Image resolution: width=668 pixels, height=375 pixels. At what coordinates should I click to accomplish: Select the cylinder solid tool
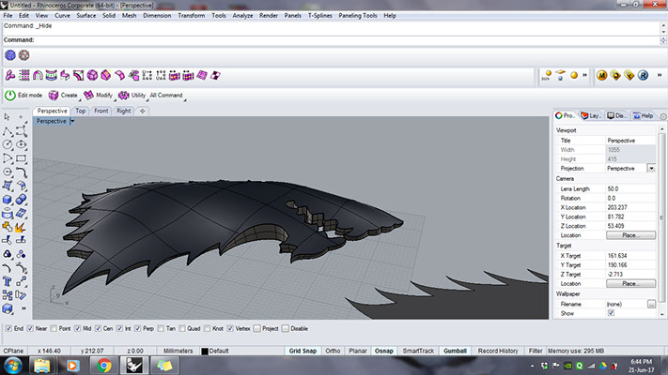[x=8, y=213]
